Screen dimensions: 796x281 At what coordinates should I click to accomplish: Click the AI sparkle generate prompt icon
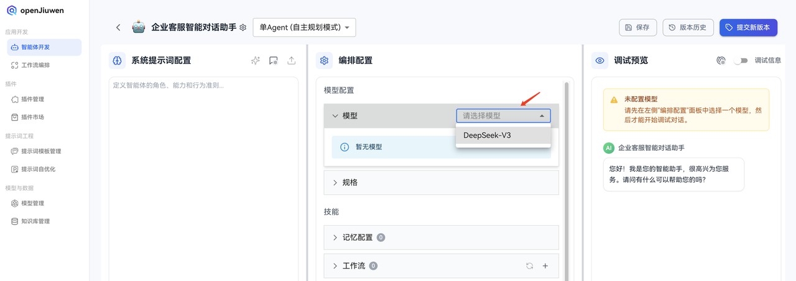click(256, 61)
